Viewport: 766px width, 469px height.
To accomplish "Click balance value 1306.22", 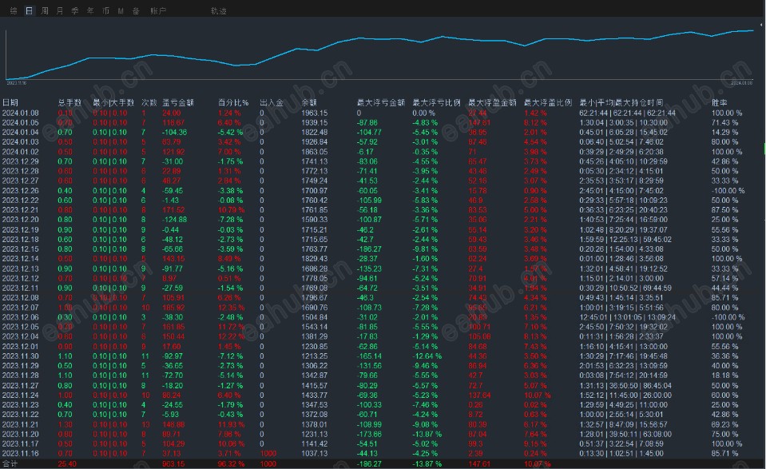I will pyautogui.click(x=314, y=366).
